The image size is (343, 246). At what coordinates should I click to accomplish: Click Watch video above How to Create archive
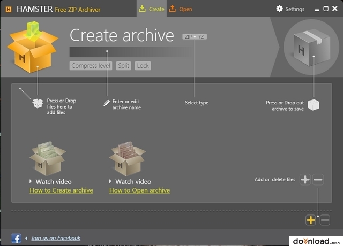54,182
